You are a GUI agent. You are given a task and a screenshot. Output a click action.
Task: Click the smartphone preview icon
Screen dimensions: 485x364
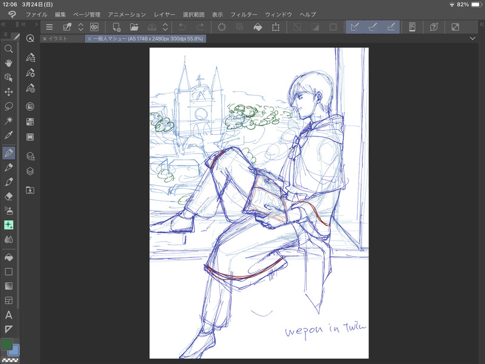[x=412, y=27]
